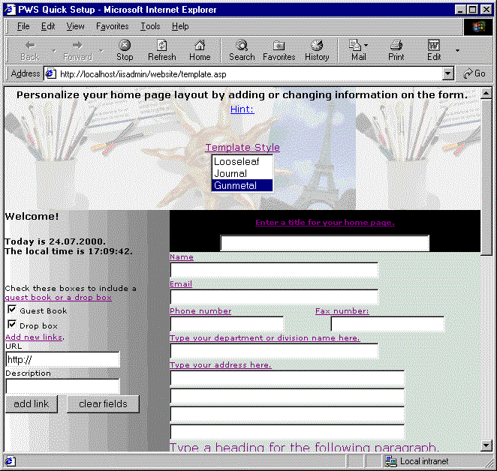
Task: Click the vertical scrollbar thumb
Action: point(486,177)
